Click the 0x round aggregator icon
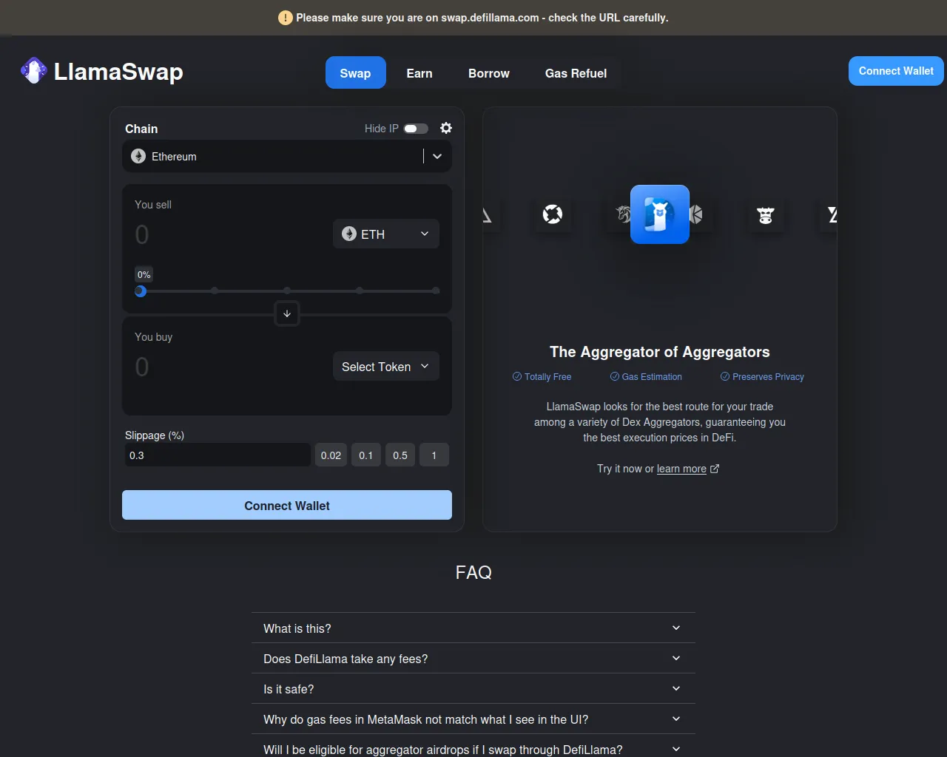This screenshot has width=947, height=757. (553, 214)
